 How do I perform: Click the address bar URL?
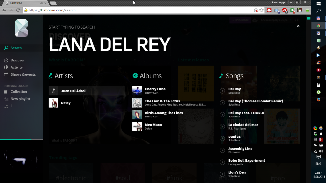[x=52, y=10]
